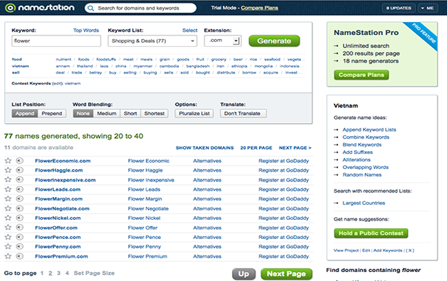Screen dimensions: 447x281
Task: Click the search magnifier icon
Action: [91, 8]
